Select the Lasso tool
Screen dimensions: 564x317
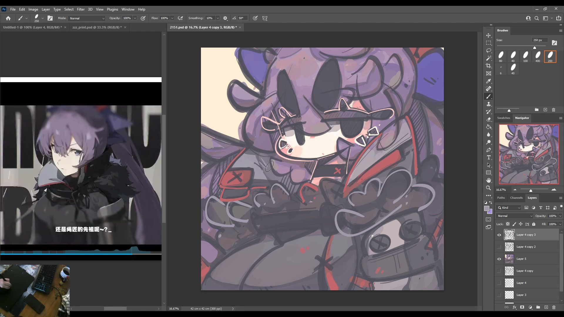(489, 50)
